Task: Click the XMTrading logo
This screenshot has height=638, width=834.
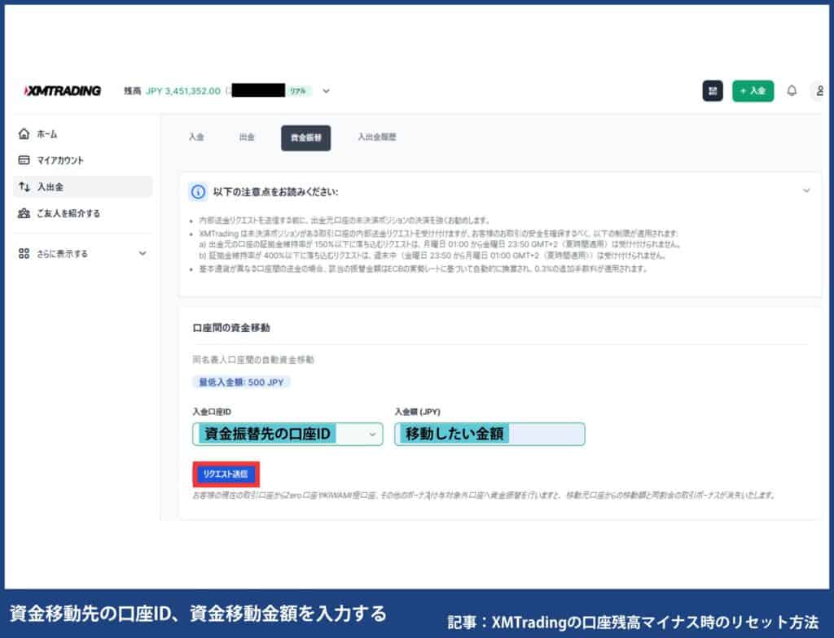Action: (x=62, y=91)
